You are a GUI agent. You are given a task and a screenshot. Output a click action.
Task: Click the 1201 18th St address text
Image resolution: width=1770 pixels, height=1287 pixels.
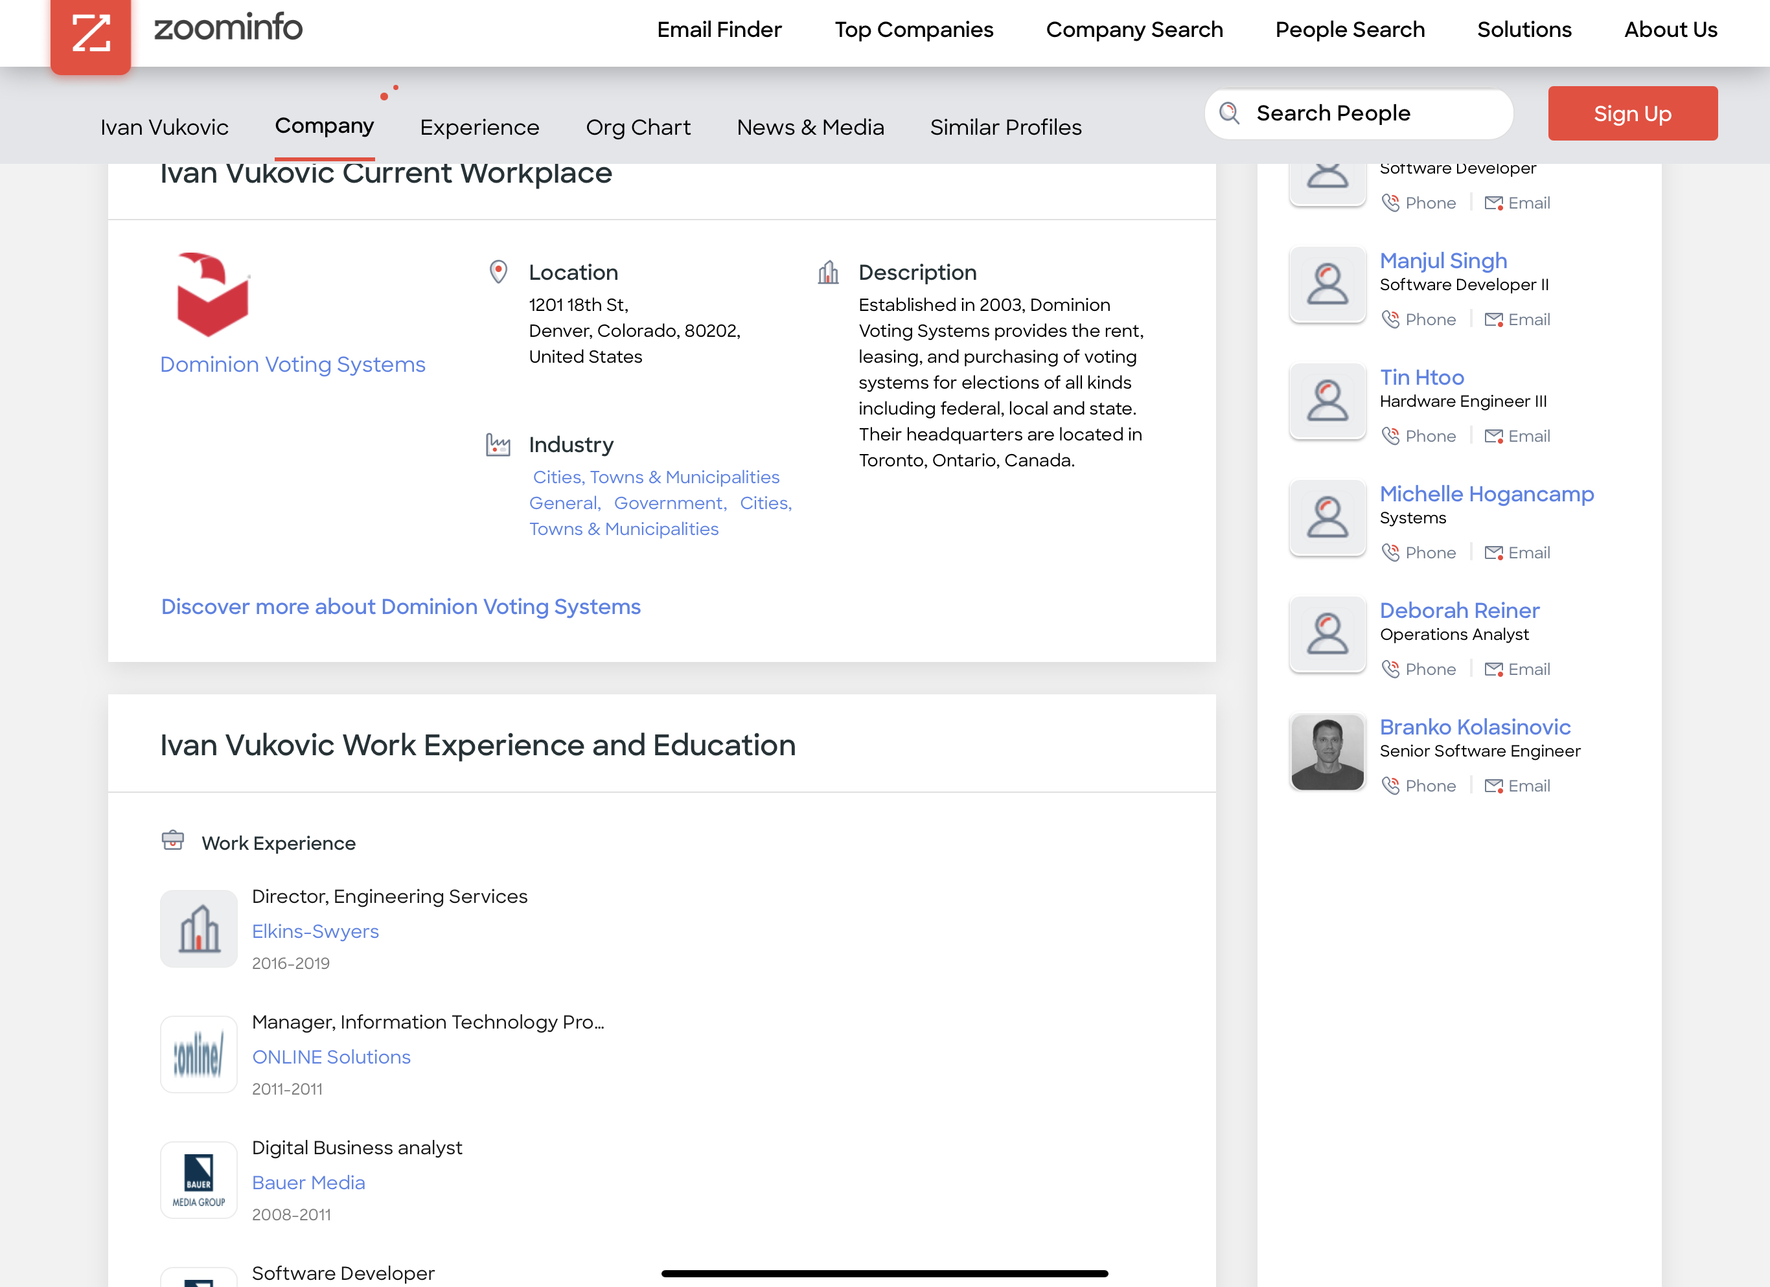click(x=579, y=305)
